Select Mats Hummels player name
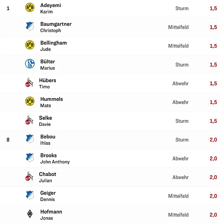 pyautogui.click(x=52, y=102)
